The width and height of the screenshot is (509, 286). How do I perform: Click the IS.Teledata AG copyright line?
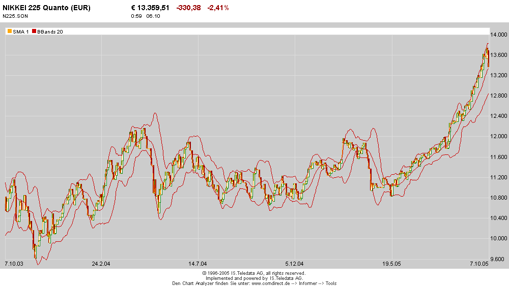(254, 273)
